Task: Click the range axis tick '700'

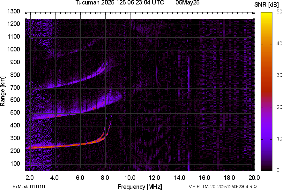Action: point(15,87)
